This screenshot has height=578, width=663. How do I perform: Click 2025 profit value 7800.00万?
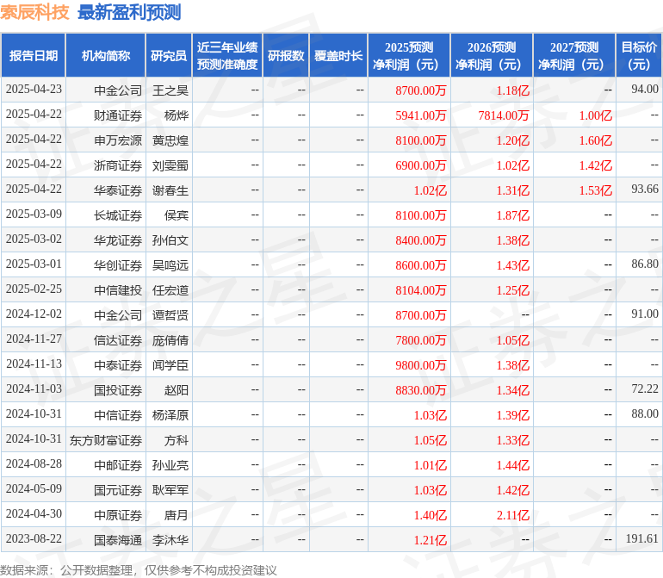(x=421, y=339)
